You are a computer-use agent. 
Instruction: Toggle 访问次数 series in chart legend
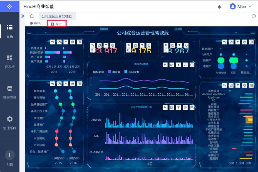[132, 72]
